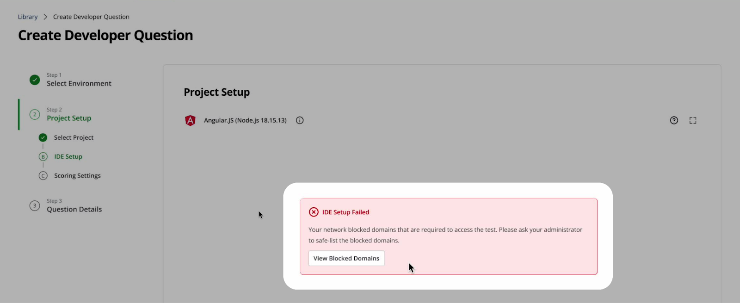Click the IDE Setup 'B' circle icon

pyautogui.click(x=43, y=156)
